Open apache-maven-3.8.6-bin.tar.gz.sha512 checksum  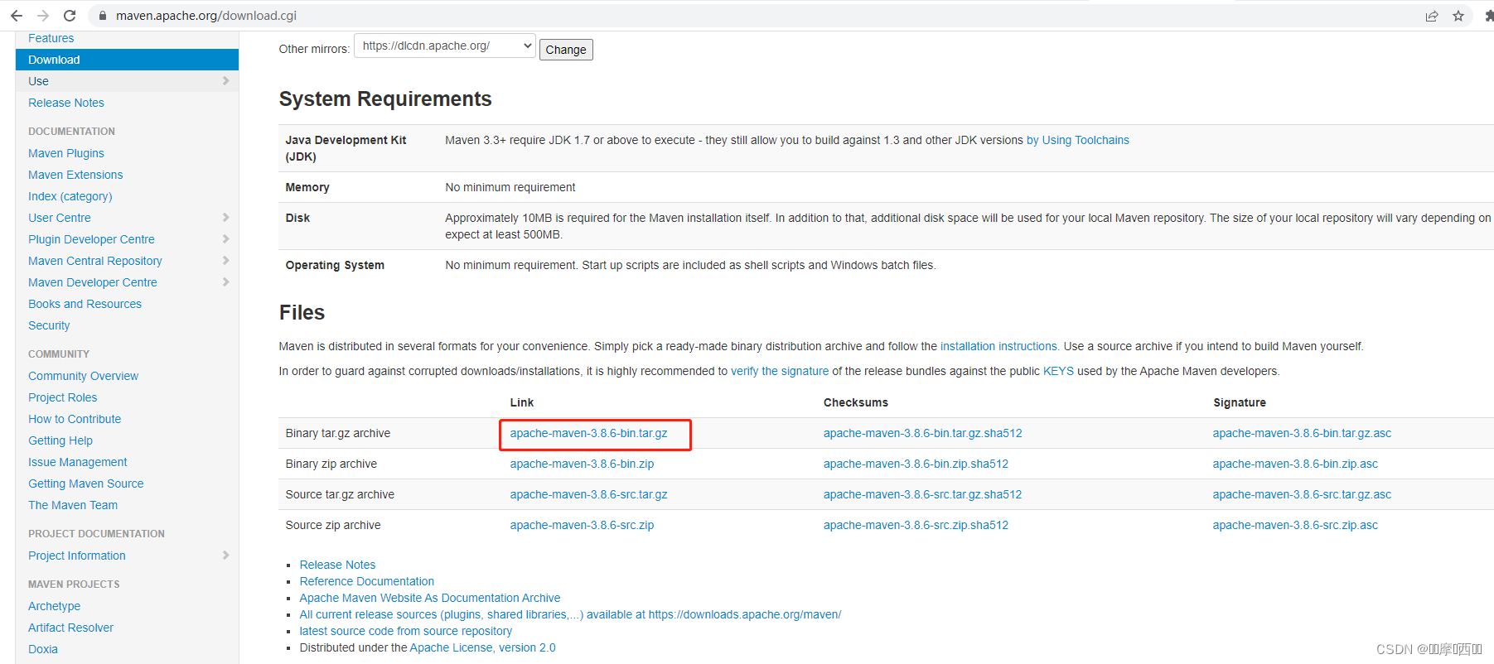pos(922,433)
